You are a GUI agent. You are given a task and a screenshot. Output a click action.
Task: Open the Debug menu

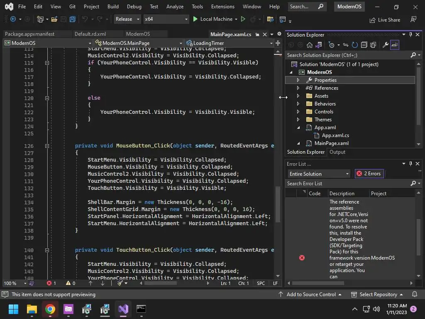134,7
